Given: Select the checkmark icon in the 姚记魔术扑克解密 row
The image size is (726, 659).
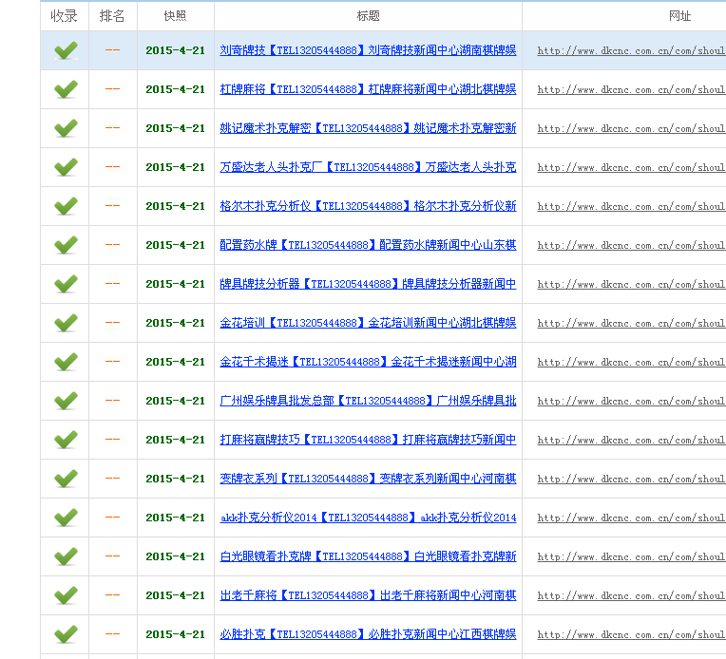Looking at the screenshot, I should [x=65, y=128].
